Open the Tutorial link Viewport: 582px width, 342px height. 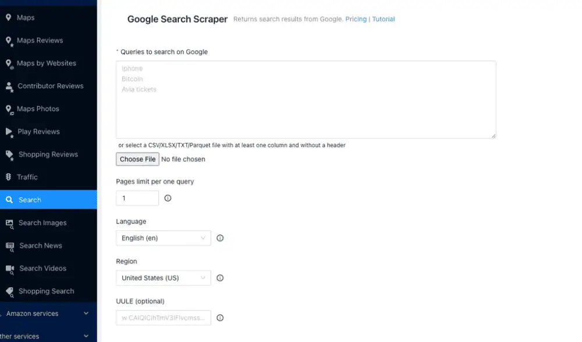point(384,19)
